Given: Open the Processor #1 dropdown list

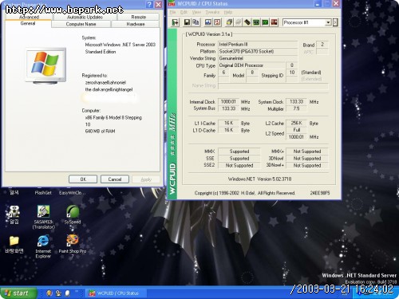Looking at the screenshot, I should coord(328,22).
